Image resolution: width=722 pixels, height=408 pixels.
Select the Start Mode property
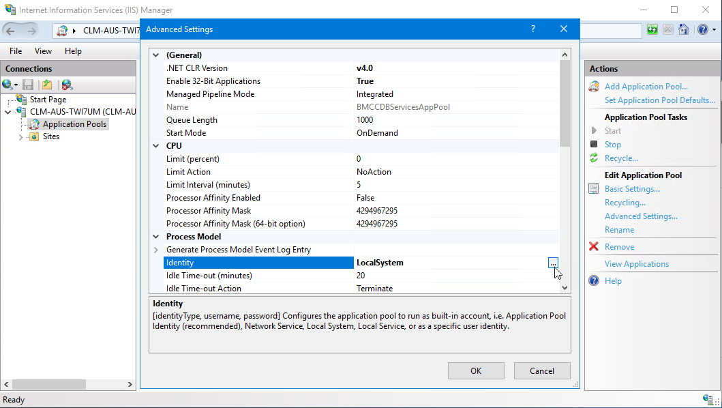[x=361, y=133]
